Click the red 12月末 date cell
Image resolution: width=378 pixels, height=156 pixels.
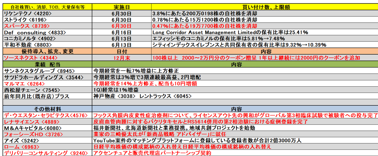121,58
